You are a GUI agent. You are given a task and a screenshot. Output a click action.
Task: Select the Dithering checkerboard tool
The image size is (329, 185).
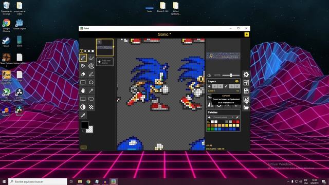(91, 107)
